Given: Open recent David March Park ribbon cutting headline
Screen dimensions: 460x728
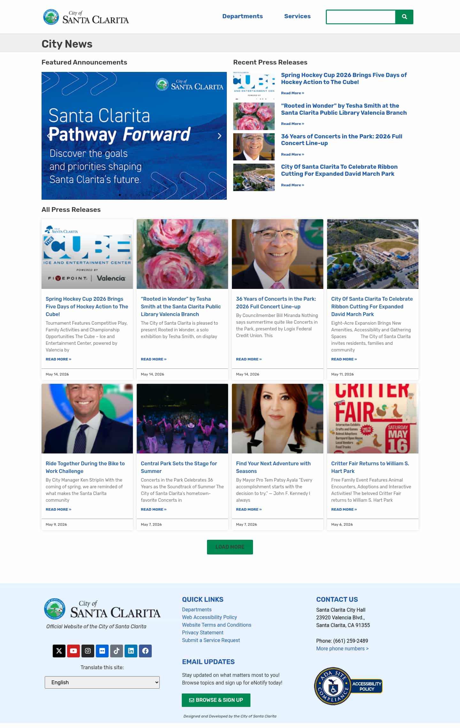Looking at the screenshot, I should click(339, 170).
